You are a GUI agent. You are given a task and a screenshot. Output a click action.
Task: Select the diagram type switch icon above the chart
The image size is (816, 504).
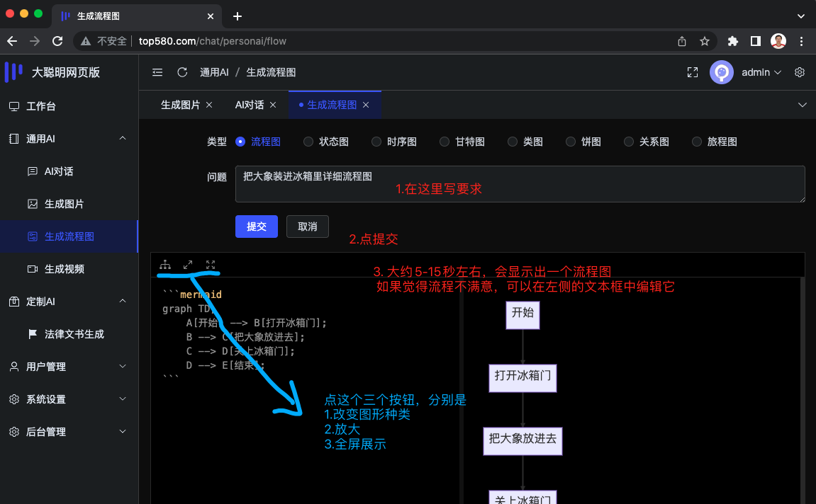pos(165,263)
